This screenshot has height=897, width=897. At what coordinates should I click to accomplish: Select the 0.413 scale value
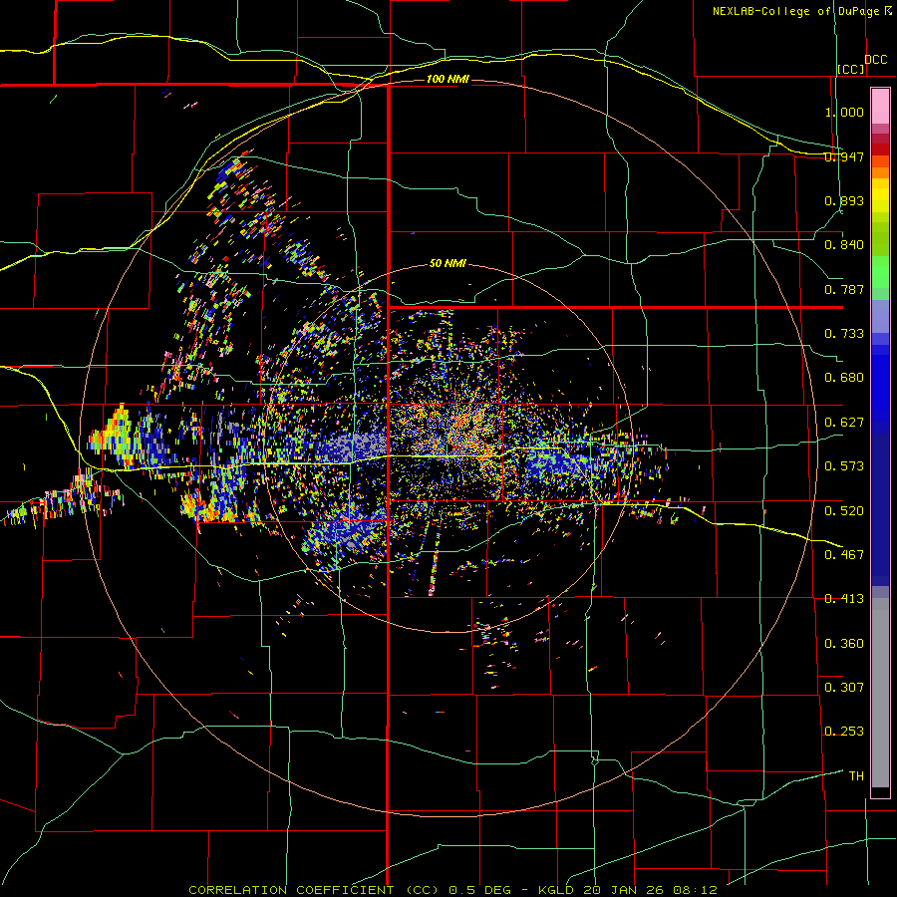[844, 599]
